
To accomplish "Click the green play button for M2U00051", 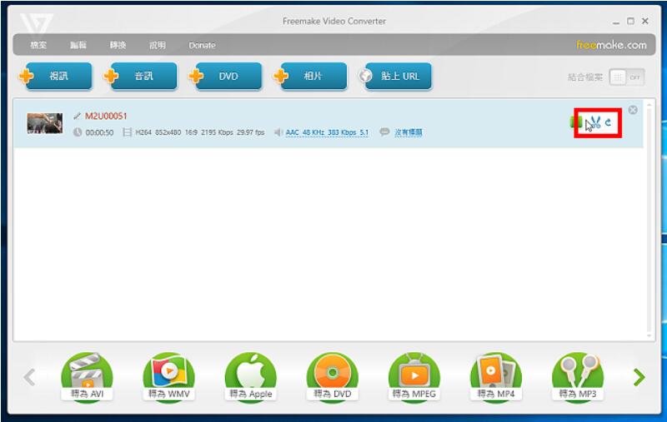I will pos(576,122).
